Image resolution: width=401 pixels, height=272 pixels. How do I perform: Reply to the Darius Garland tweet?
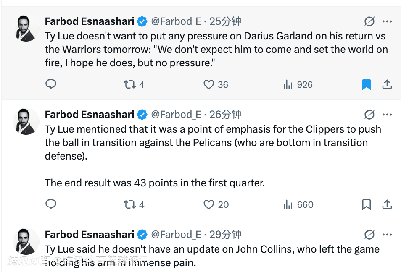[51, 84]
